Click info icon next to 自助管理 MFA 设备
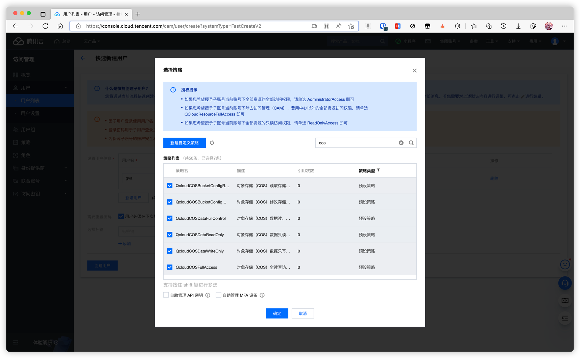The image size is (580, 358). tap(262, 295)
